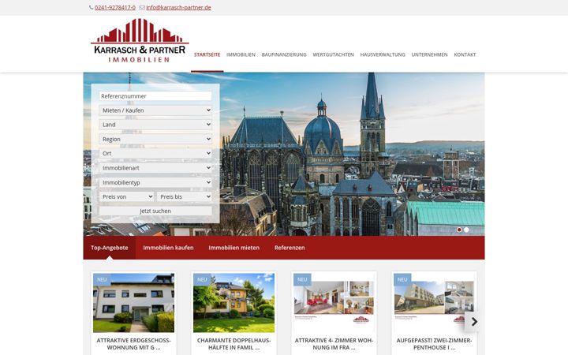Select the second white slider dot
The height and width of the screenshot is (355, 568).
coord(466,230)
